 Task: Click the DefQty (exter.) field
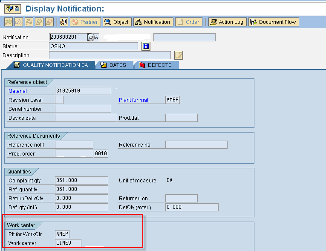click(192, 207)
